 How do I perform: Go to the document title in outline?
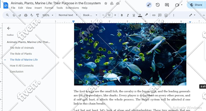(28, 42)
